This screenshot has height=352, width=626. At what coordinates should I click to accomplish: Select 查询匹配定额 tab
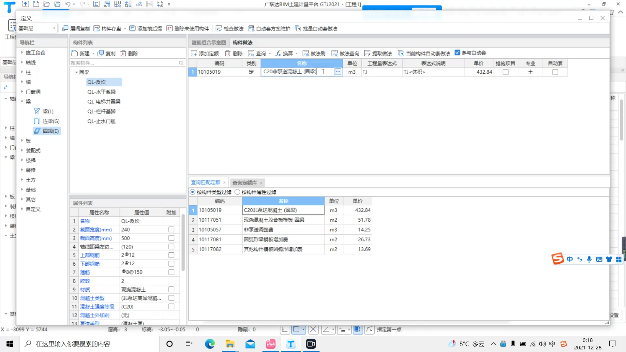click(205, 183)
